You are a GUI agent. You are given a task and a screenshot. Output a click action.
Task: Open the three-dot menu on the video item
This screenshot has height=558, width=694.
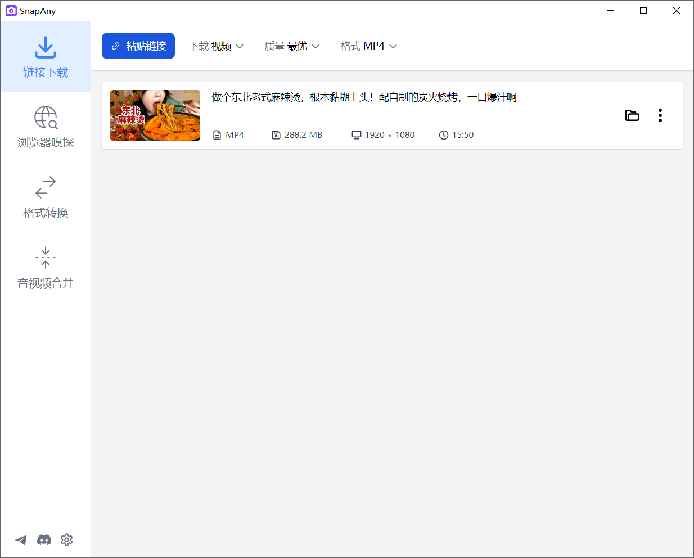(x=660, y=115)
